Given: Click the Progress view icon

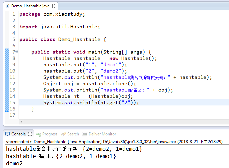Looking at the screenshot, I should [38, 134].
